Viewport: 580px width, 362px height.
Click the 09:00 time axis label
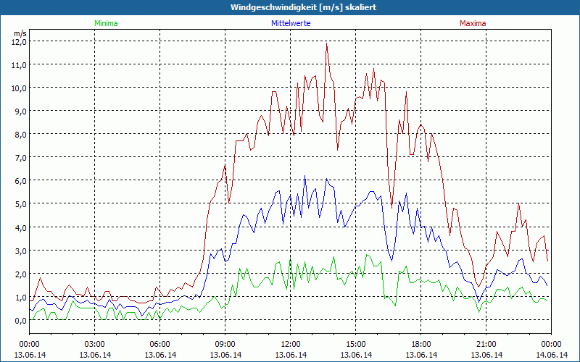coord(225,345)
